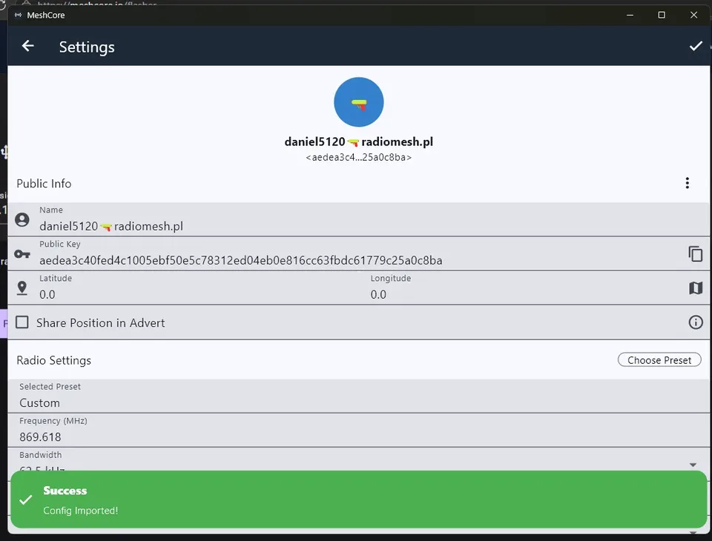Click the Public Key value field
Screen dimensions: 712x541
359,253
